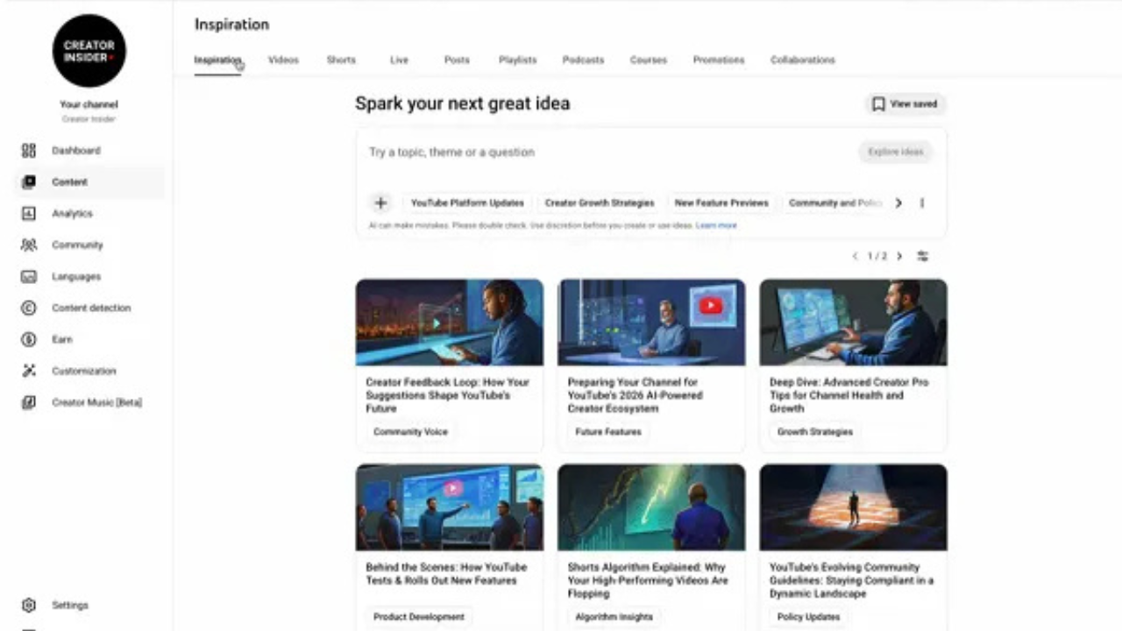Click the Community people icon
The width and height of the screenshot is (1122, 631).
click(29, 245)
